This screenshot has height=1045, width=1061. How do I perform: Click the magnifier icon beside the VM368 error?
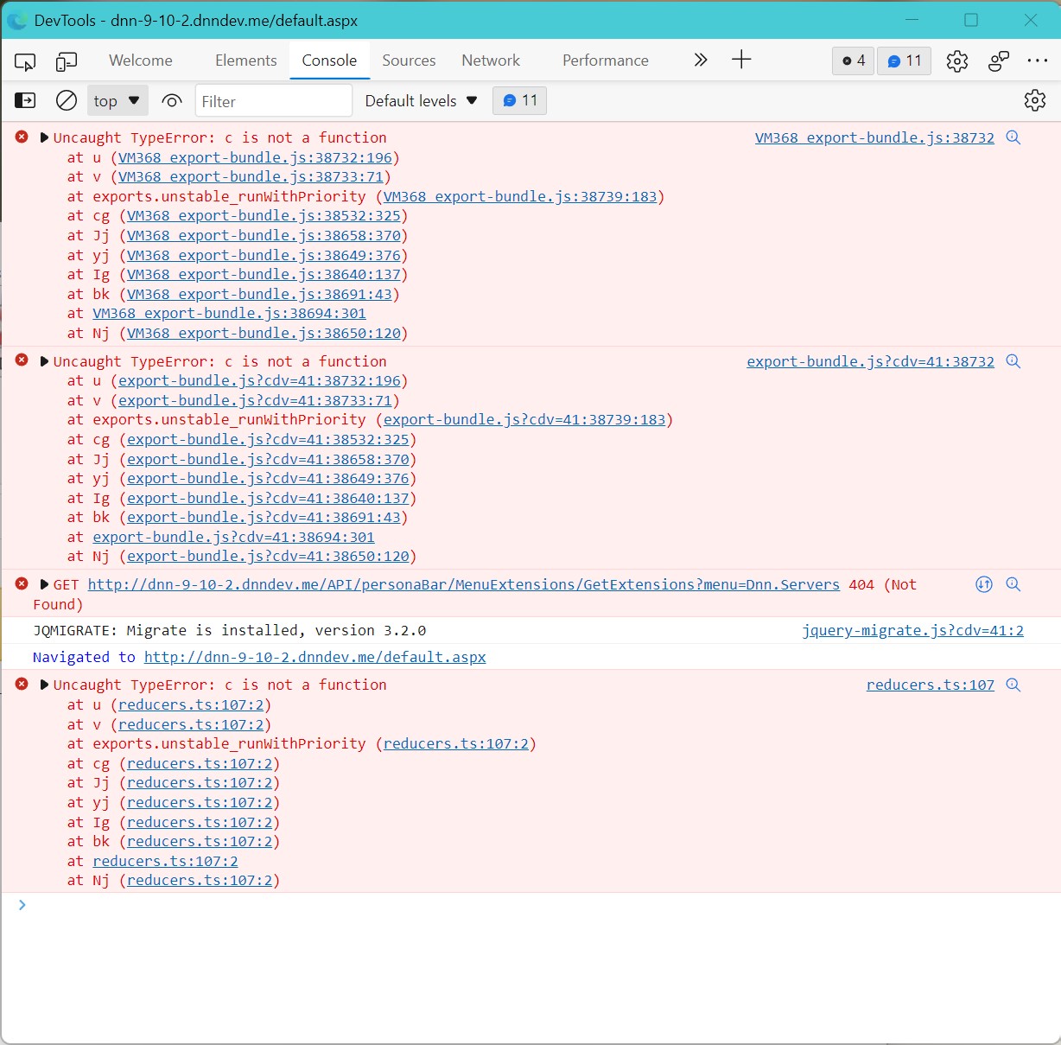tap(1013, 137)
